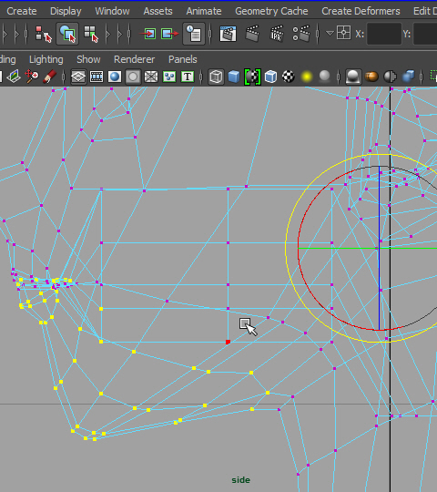The image size is (437, 492).
Task: Toggle the Safe Title overlay
Action: tap(188, 77)
